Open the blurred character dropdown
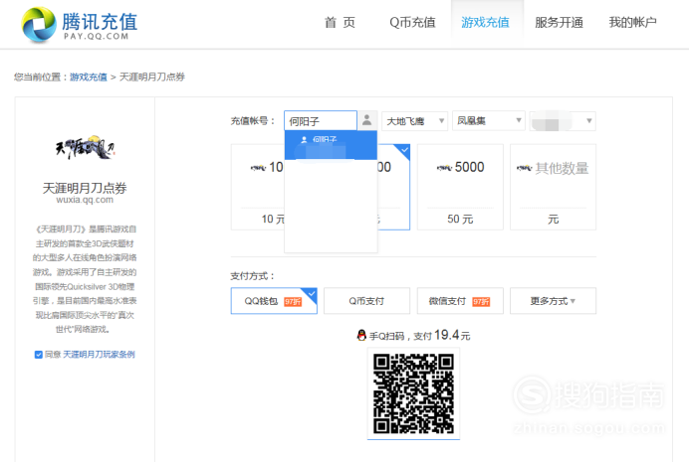The image size is (689, 462). (563, 121)
